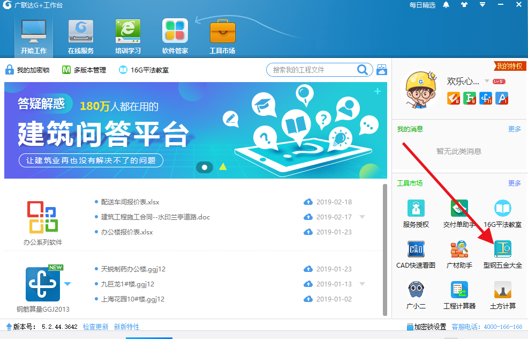
Task: Expand office files list arrow at 2019-02-17
Action: coord(363,217)
